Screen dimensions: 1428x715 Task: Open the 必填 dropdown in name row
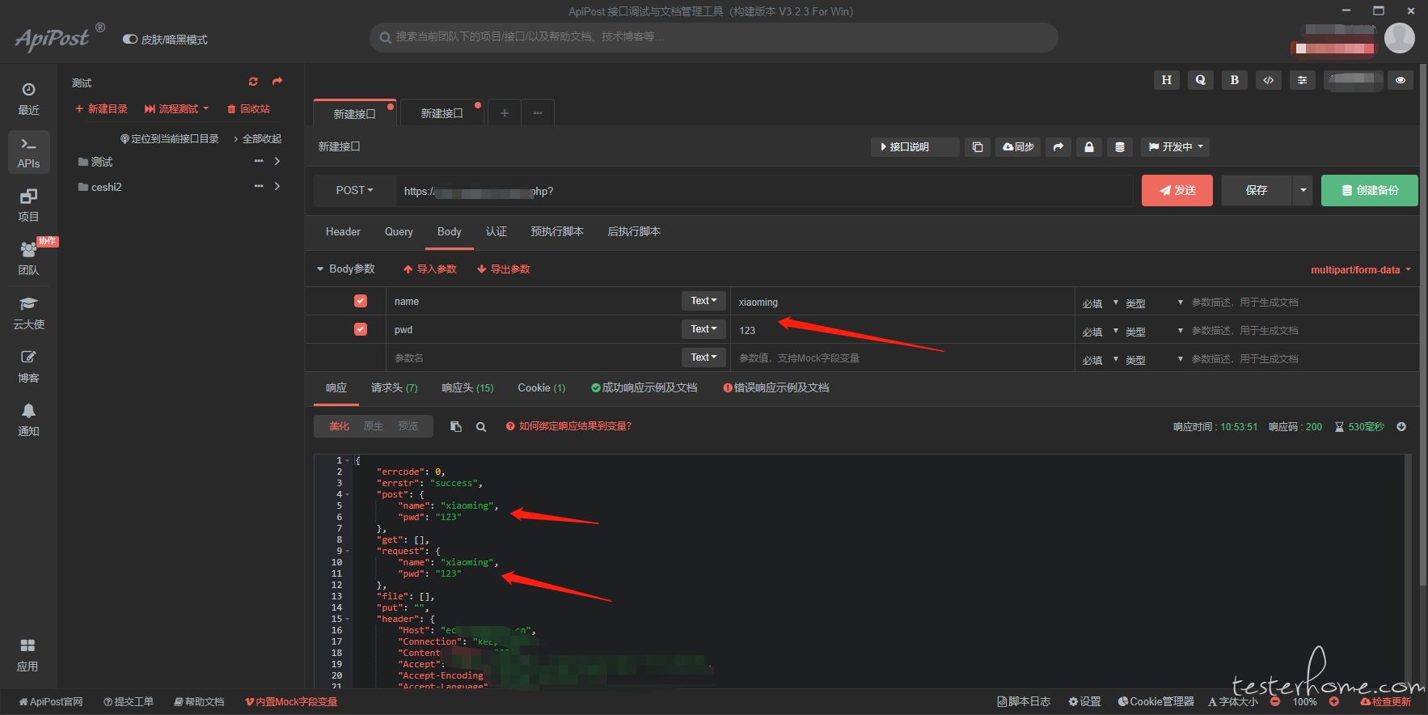coord(1100,303)
